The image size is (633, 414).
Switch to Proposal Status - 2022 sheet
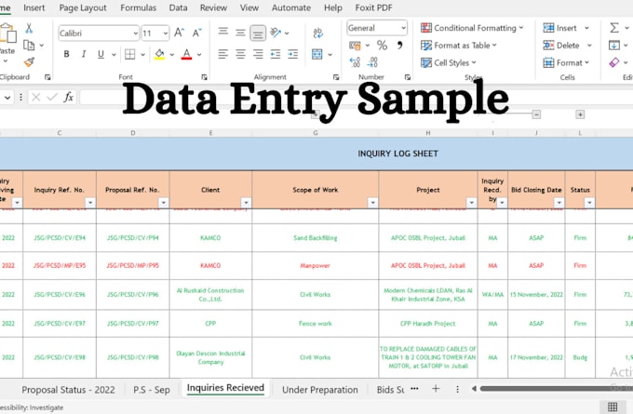click(x=68, y=390)
